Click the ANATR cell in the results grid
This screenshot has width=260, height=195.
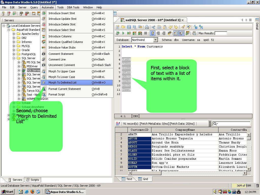(x=139, y=134)
